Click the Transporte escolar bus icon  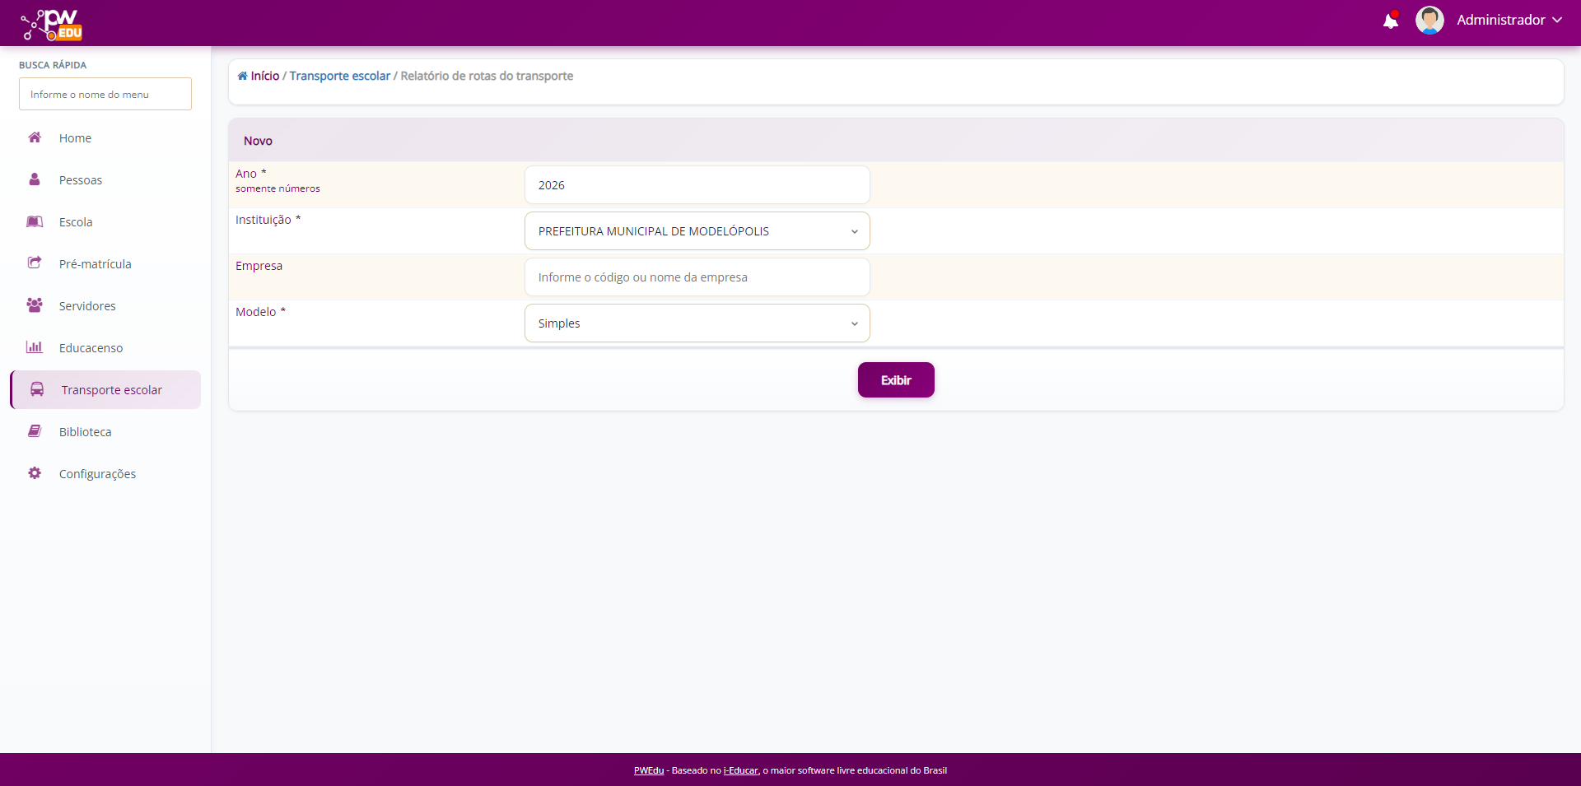coord(37,389)
